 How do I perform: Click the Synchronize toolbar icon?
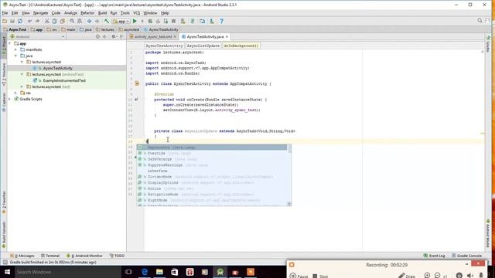tap(20, 21)
